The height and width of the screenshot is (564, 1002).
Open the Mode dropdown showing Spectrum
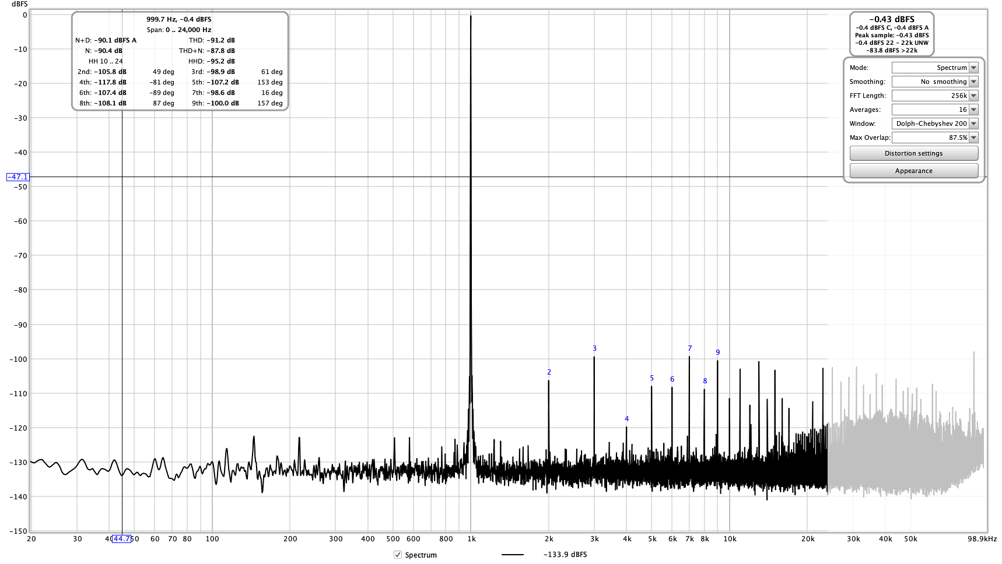click(935, 68)
